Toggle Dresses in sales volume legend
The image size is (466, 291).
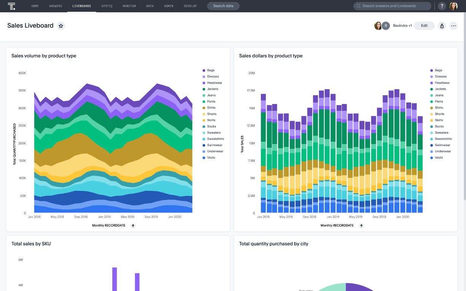click(211, 77)
